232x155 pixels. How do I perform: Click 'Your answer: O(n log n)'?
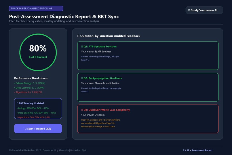click(x=93, y=115)
